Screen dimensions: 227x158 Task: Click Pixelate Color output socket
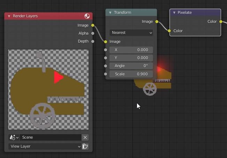click(x=221, y=21)
